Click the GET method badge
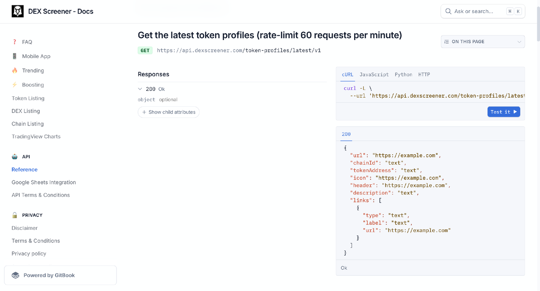This screenshot has width=540, height=291. point(145,50)
